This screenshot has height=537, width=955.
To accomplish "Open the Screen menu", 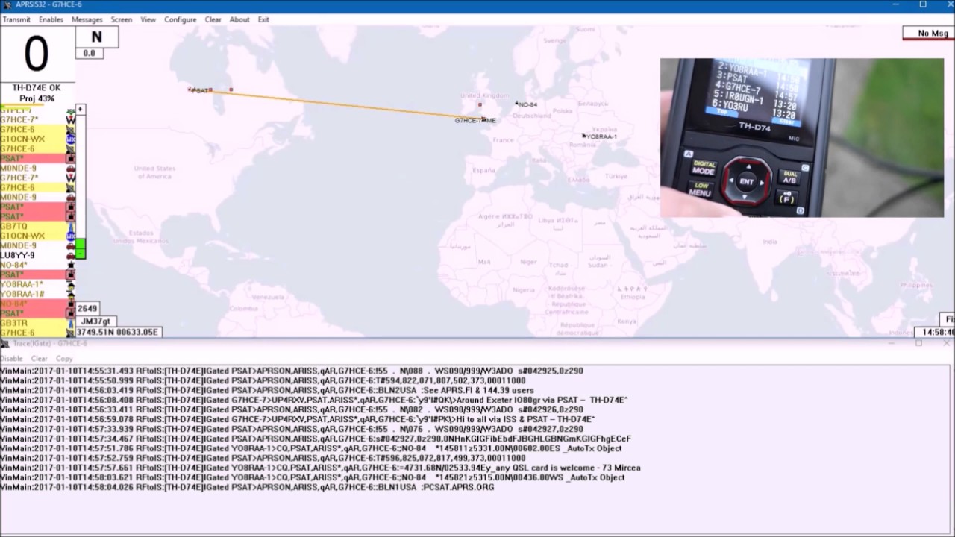I will pyautogui.click(x=122, y=19).
